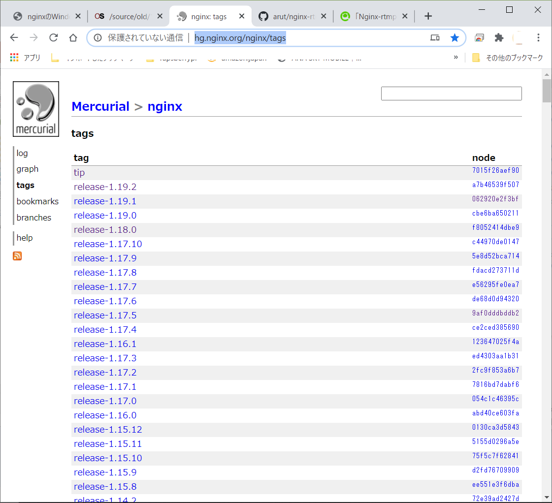Open the bookmarks link in the sidebar
552x503 pixels.
click(37, 202)
